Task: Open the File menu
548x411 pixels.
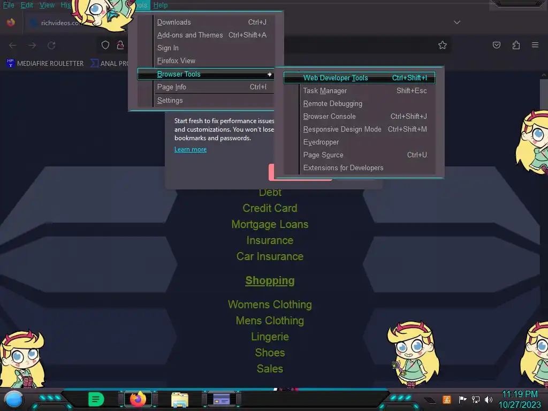Action: tap(9, 5)
